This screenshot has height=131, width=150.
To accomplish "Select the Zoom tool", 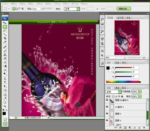I will [5, 106].
